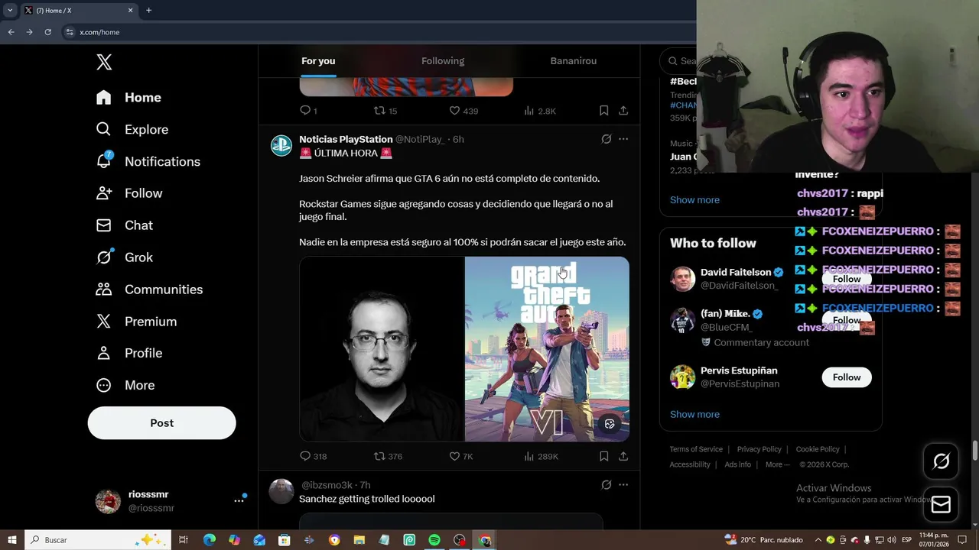Click Grok icon on Noticias PlayStation post
This screenshot has width=979, height=550.
(x=606, y=139)
